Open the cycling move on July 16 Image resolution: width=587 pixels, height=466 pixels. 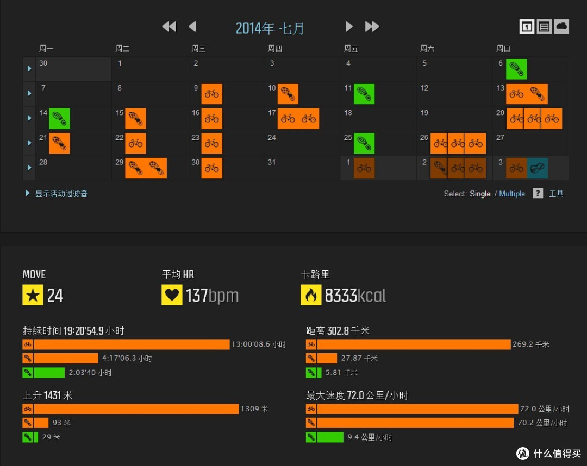(x=211, y=118)
